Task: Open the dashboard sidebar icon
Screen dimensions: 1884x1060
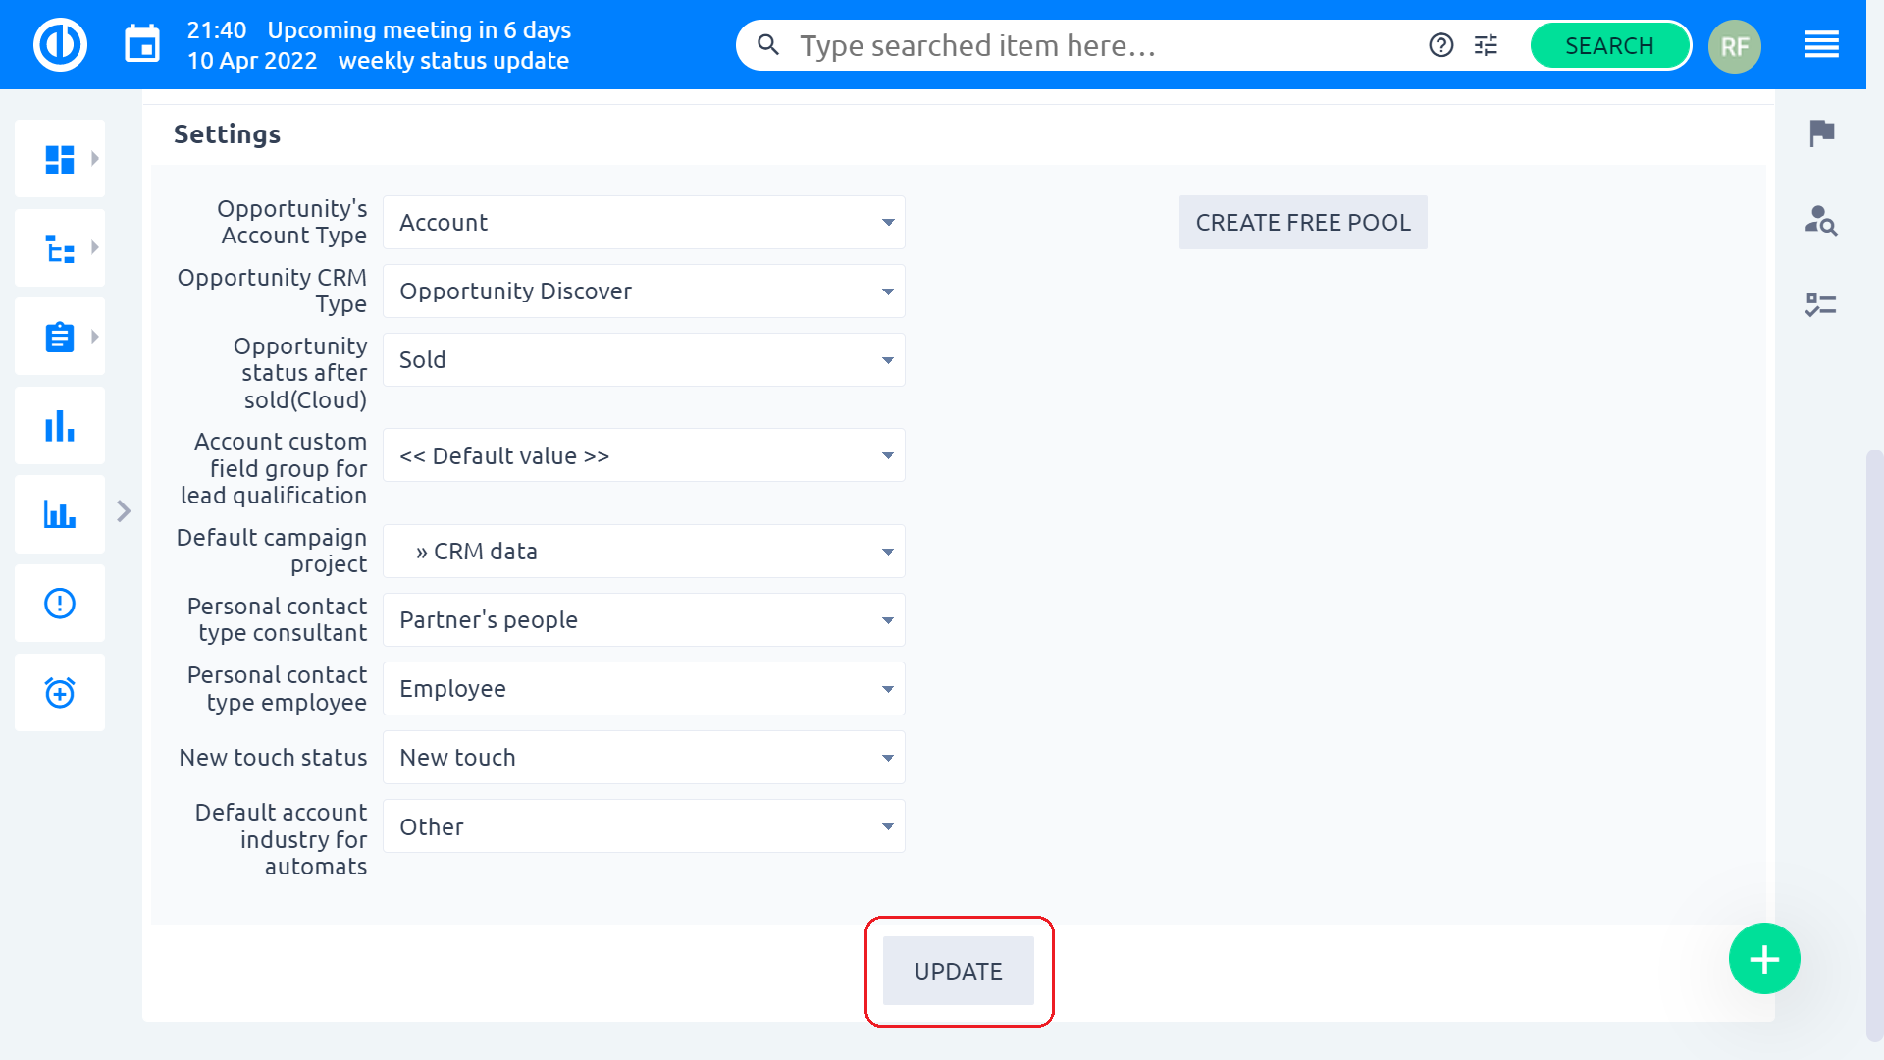Action: pyautogui.click(x=60, y=159)
